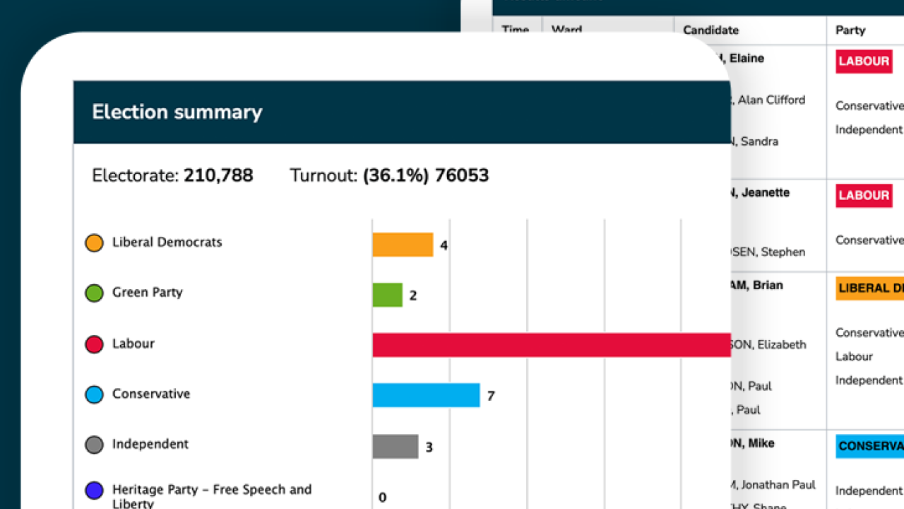
Task: Click the Liberal Democrats legend circle icon
Action: pyautogui.click(x=94, y=242)
